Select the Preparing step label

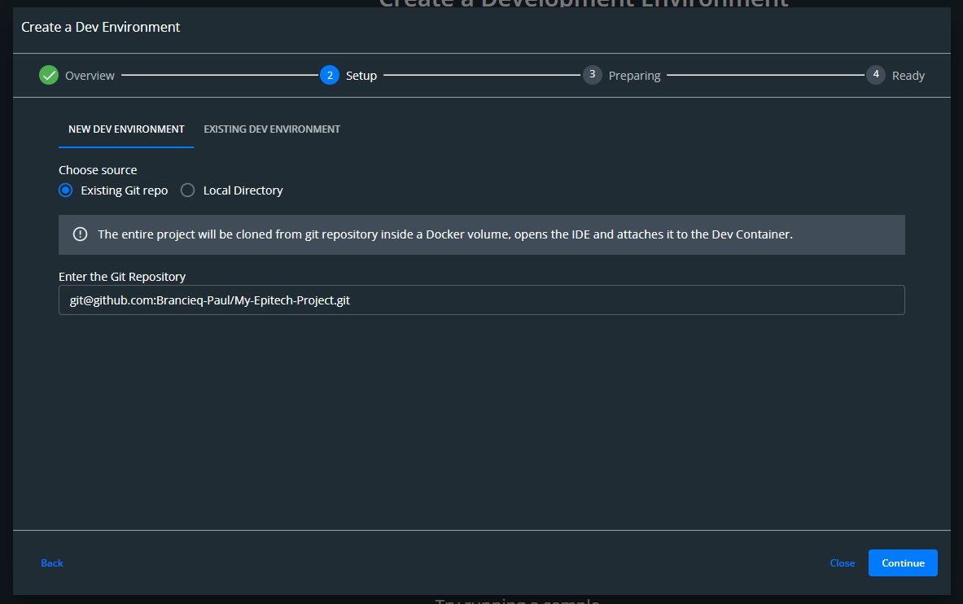[634, 76]
